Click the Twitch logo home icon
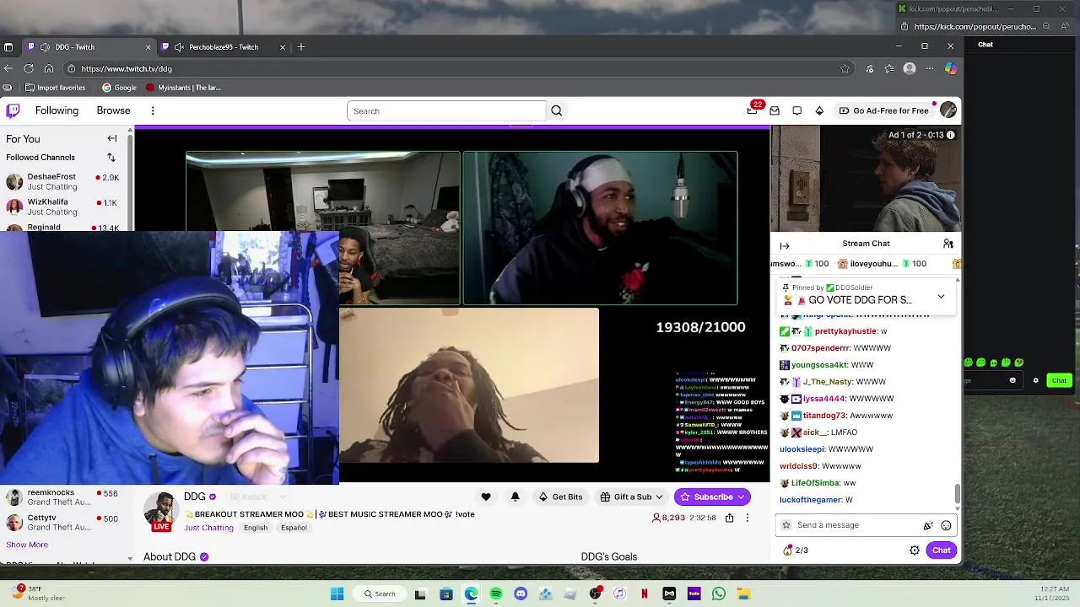This screenshot has width=1080, height=607. point(13,110)
